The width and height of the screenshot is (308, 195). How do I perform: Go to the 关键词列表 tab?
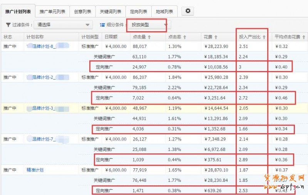tap(110, 12)
